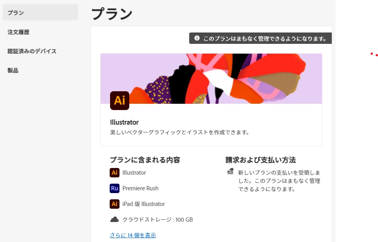The image size is (378, 242).
Task: Click the Ai icon beside the Illustrator list item
Action: pos(114,173)
